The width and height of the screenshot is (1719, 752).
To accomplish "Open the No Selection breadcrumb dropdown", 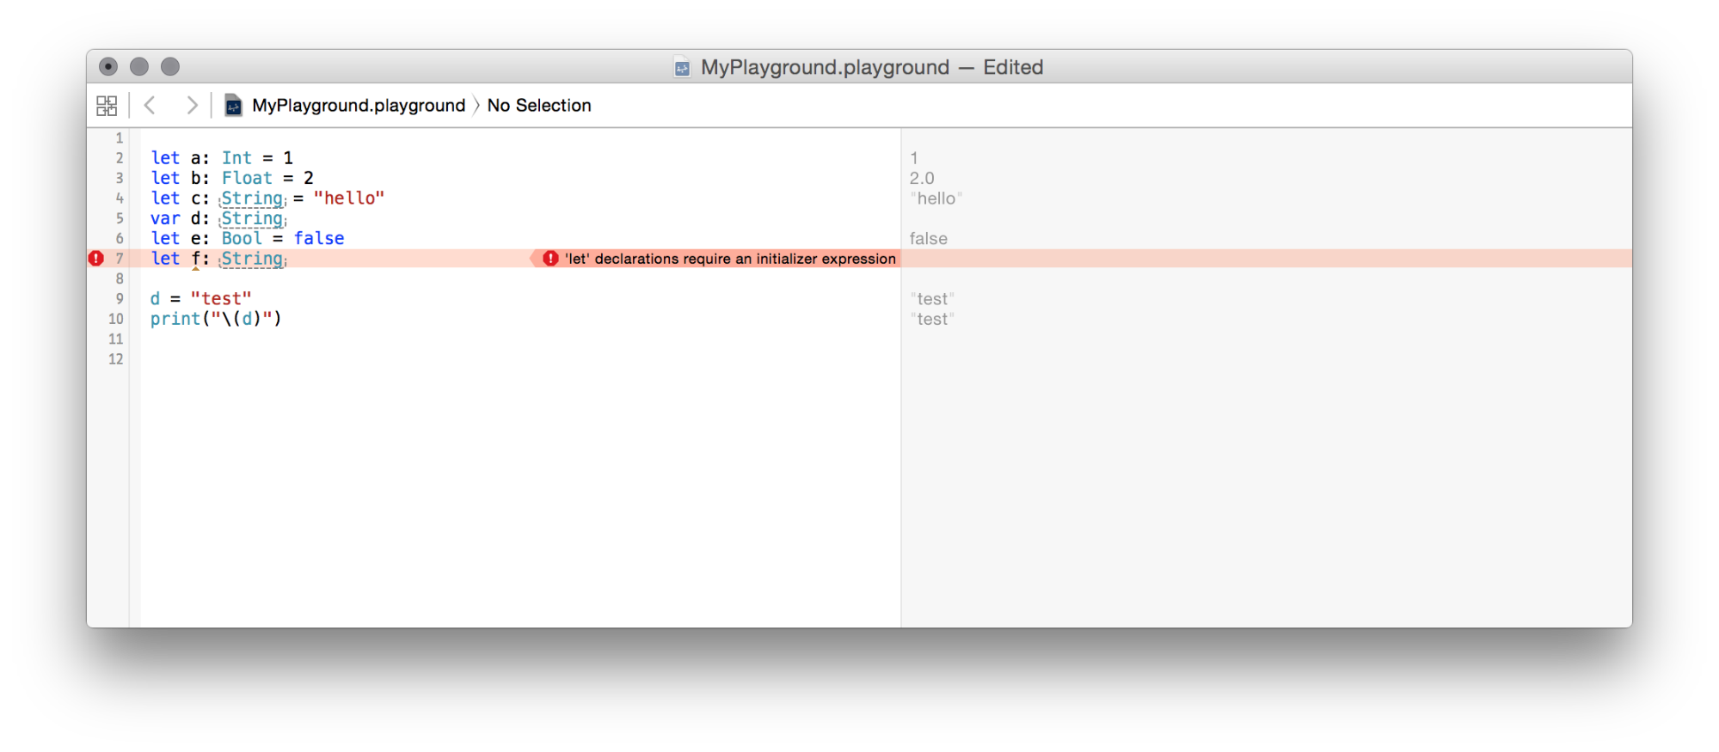I will [539, 106].
